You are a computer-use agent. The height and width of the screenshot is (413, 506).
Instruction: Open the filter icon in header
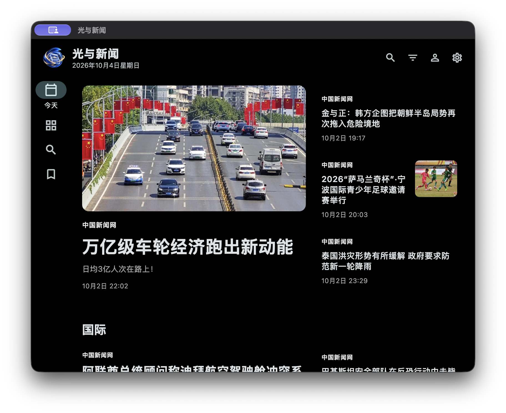413,58
